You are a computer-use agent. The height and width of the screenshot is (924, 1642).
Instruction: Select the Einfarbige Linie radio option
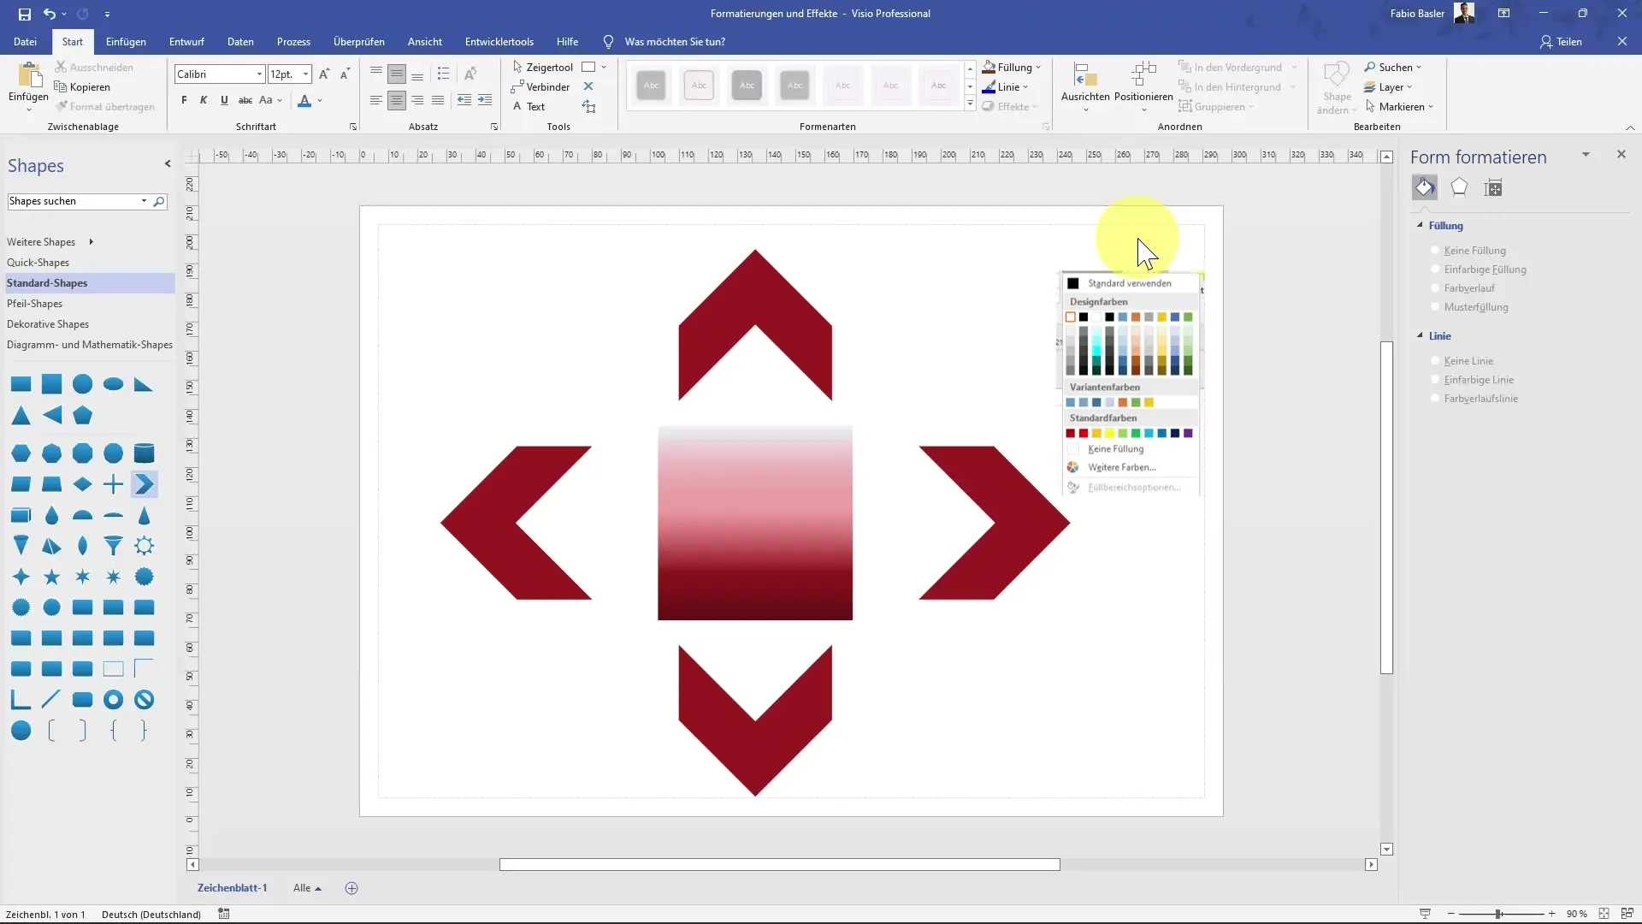pos(1436,380)
